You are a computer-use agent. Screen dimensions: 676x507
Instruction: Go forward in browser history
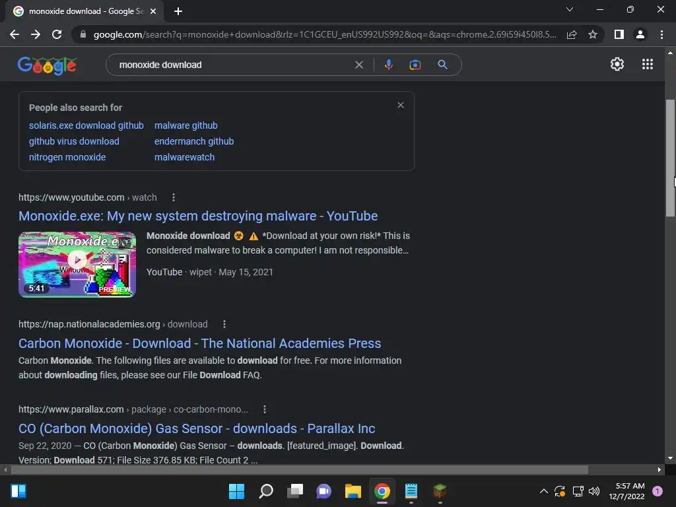36,34
